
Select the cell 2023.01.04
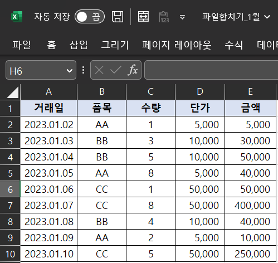(x=48, y=157)
